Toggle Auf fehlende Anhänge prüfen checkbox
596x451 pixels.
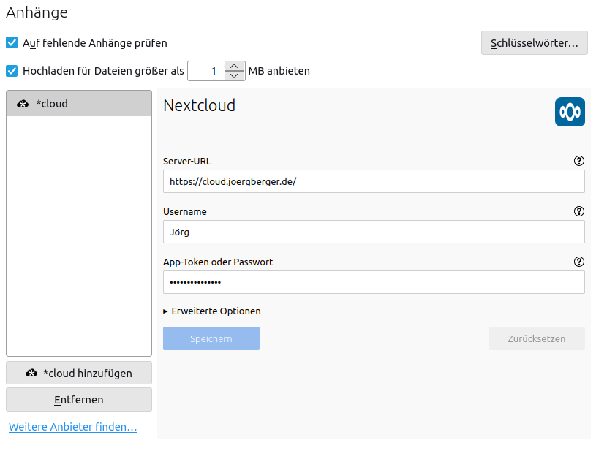(x=12, y=43)
